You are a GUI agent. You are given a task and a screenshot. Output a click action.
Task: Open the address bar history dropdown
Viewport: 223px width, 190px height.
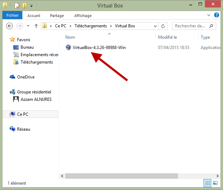point(155,26)
